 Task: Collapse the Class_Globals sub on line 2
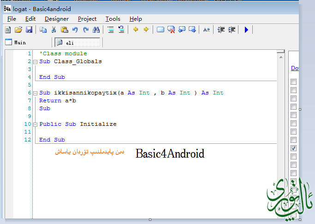tap(35, 62)
